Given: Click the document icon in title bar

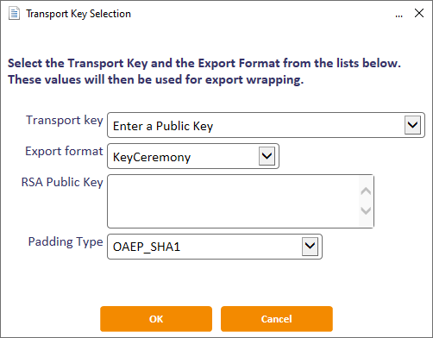Looking at the screenshot, I should point(14,14).
